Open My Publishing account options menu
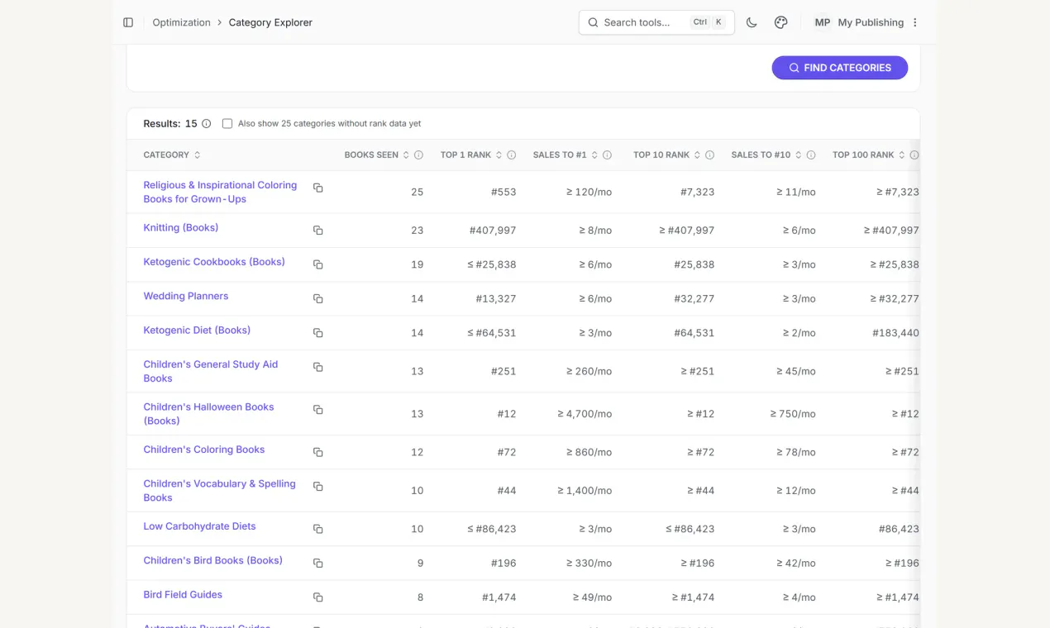1050x628 pixels. coord(915,22)
